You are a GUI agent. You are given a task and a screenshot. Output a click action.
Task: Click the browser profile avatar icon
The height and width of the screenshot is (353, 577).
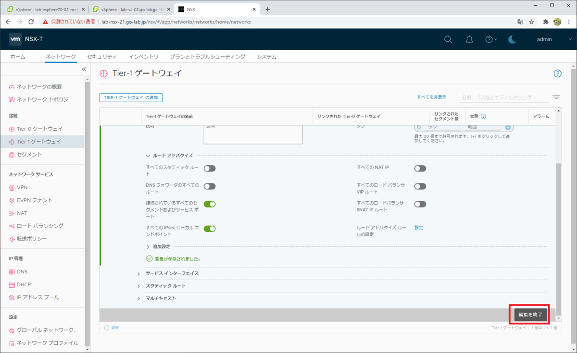tap(557, 22)
